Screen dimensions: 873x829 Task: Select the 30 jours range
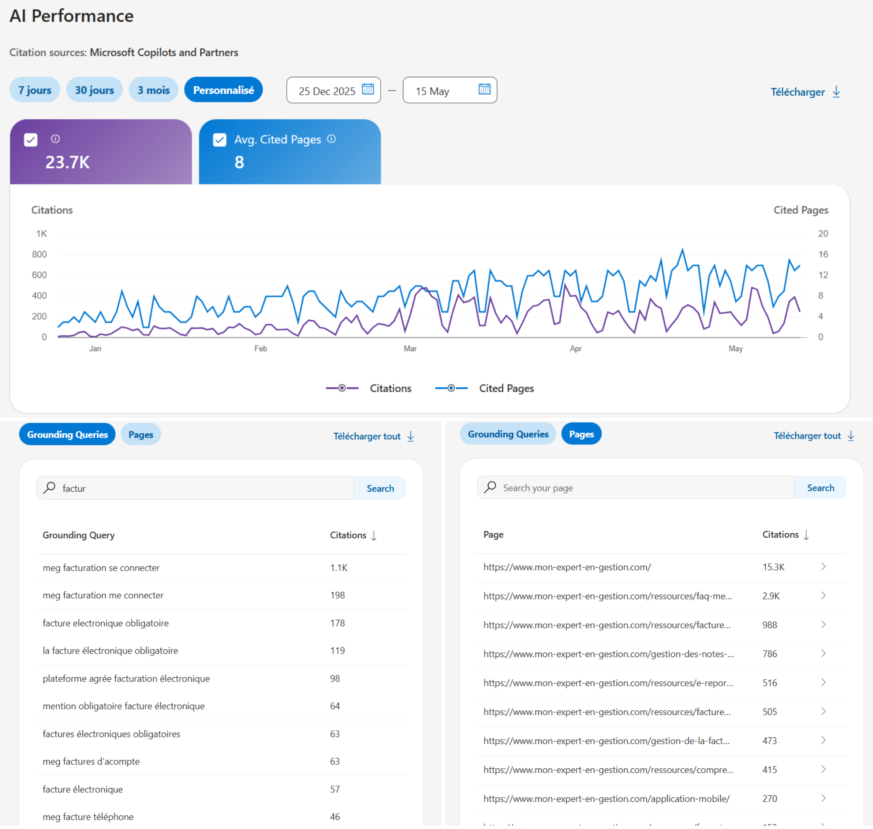[x=94, y=90]
